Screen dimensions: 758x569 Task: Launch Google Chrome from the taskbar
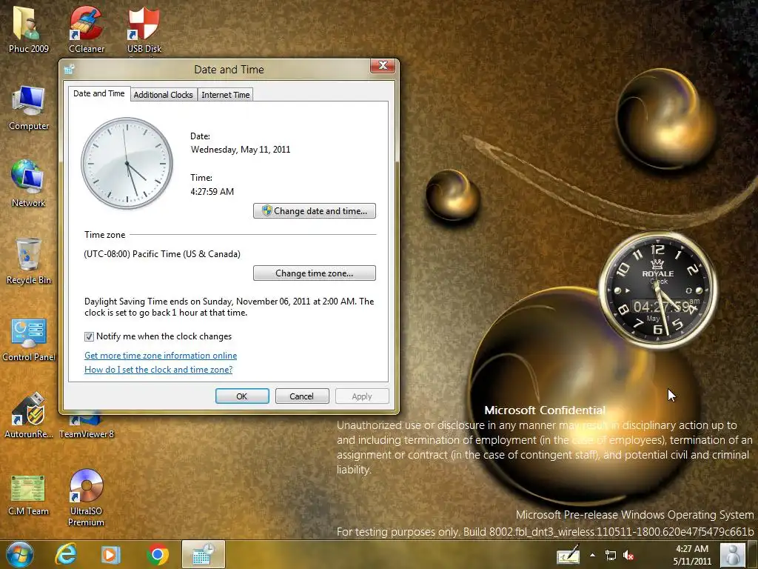[158, 554]
